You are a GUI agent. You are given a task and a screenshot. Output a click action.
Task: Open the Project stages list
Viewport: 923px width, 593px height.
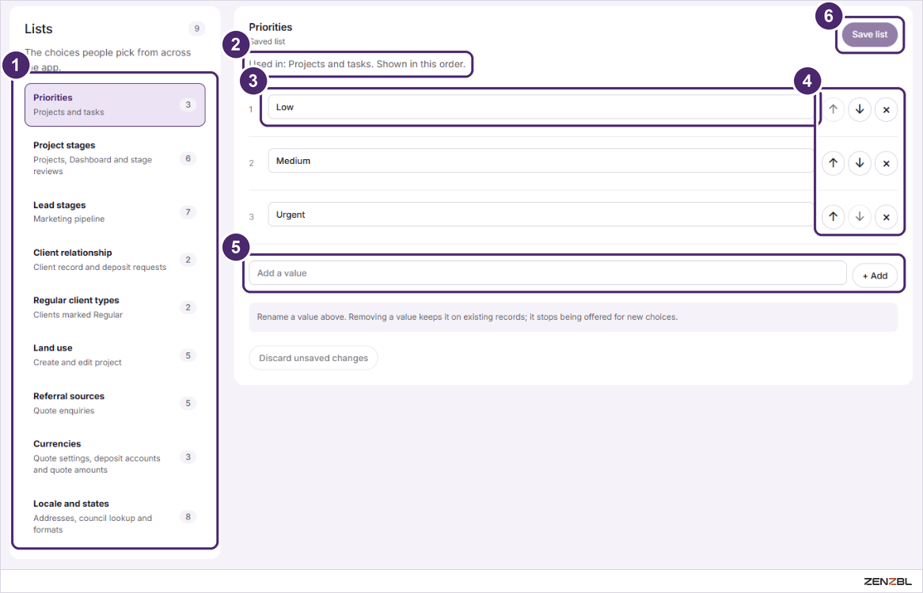[115, 158]
